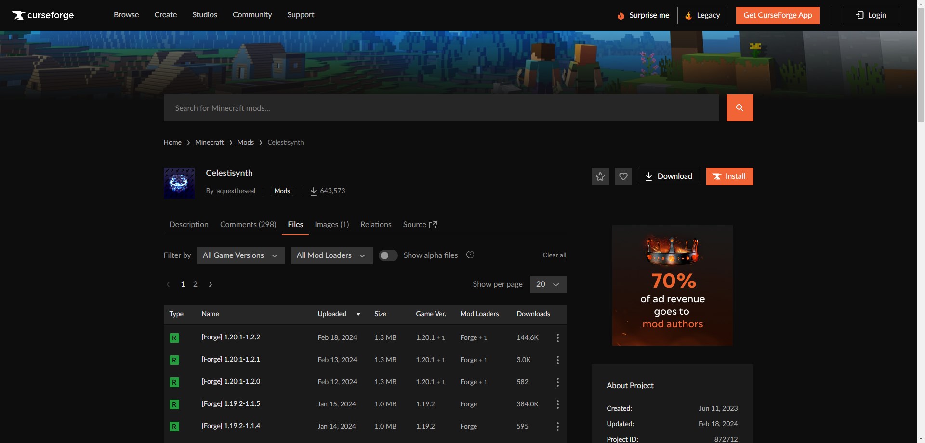
Task: Click the Search for Minecraft mods field
Action: coord(441,108)
